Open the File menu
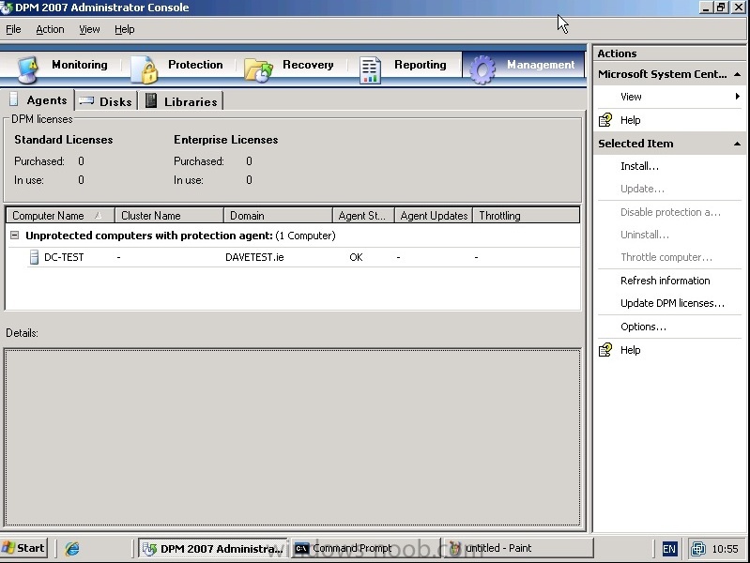750x563 pixels. tap(13, 29)
